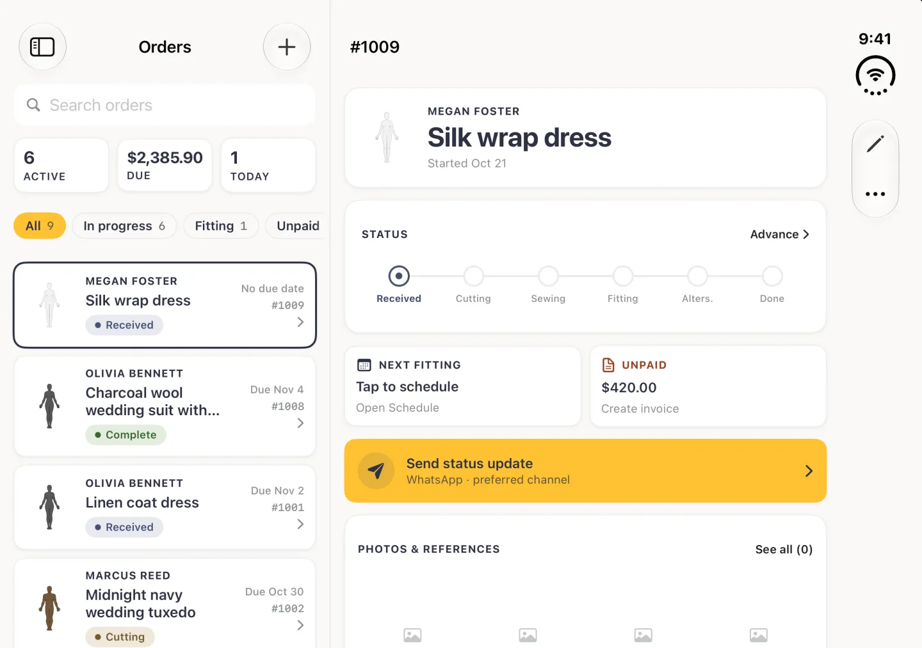Filter orders by In progress

[124, 226]
